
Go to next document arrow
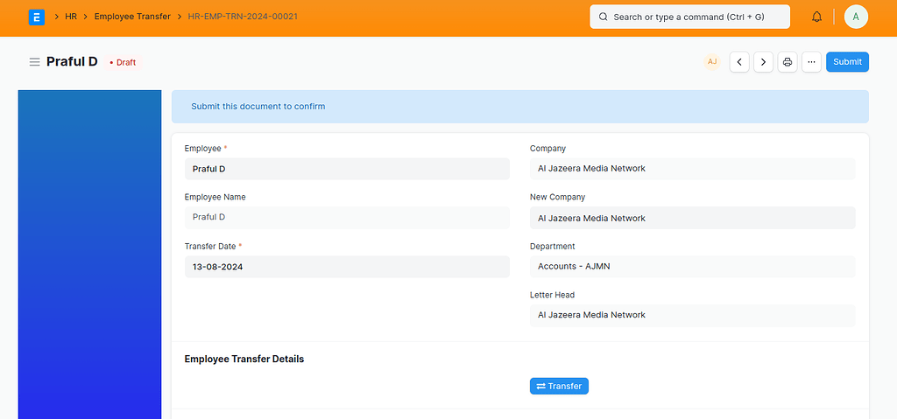tap(763, 62)
